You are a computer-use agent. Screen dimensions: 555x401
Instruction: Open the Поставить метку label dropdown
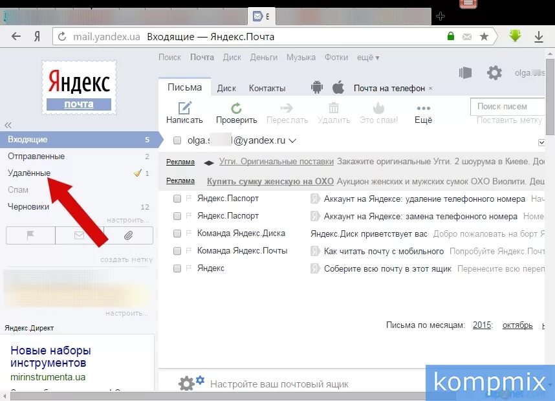[509, 120]
